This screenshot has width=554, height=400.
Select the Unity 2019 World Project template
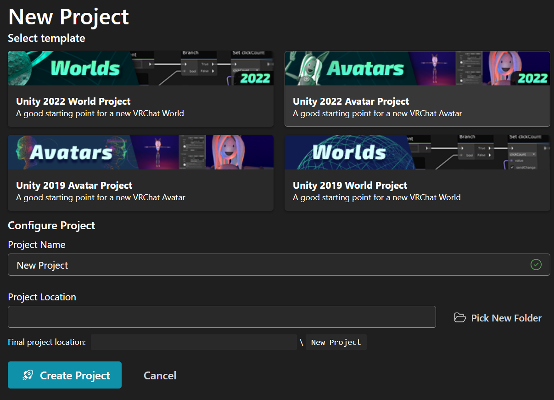[x=417, y=173]
